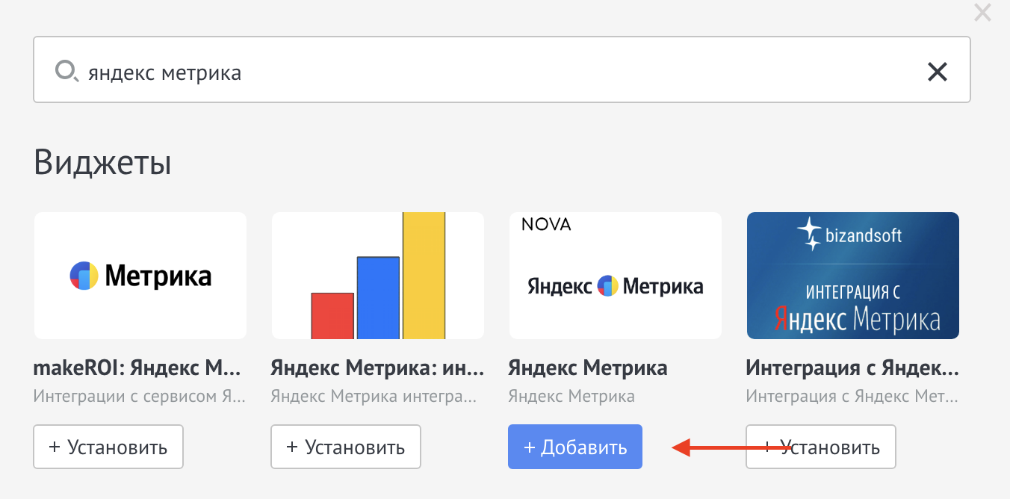This screenshot has height=499, width=1010.
Task: Clear the search query with the X icon
Action: point(937,72)
